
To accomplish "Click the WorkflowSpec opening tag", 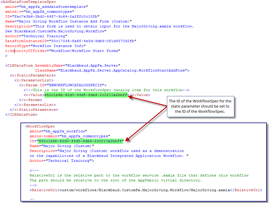I will (40, 126).
